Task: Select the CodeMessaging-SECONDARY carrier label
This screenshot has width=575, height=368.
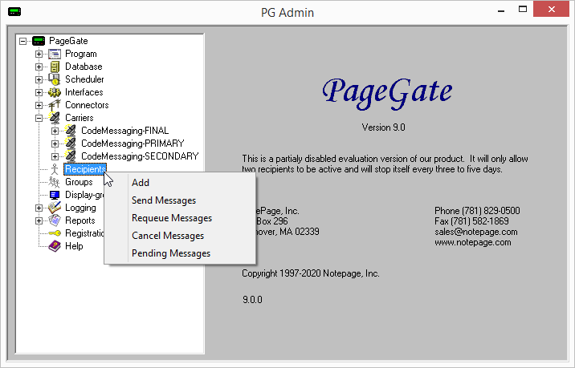Action: tap(140, 156)
